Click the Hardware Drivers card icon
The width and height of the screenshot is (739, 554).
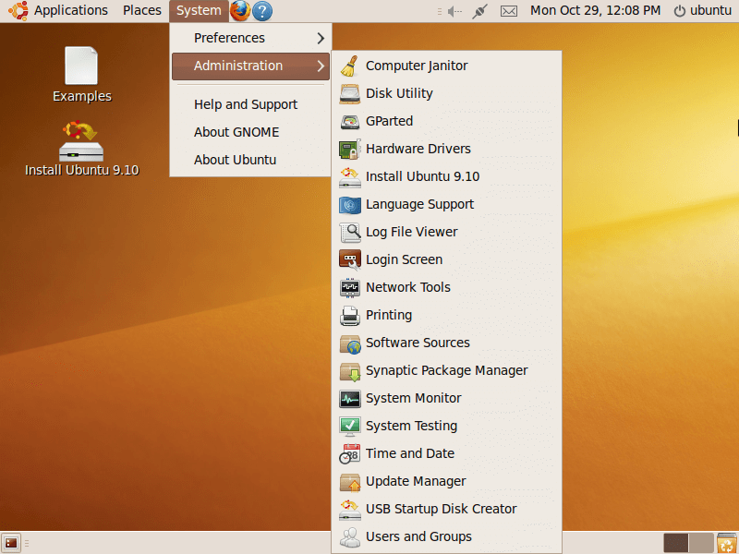point(350,149)
